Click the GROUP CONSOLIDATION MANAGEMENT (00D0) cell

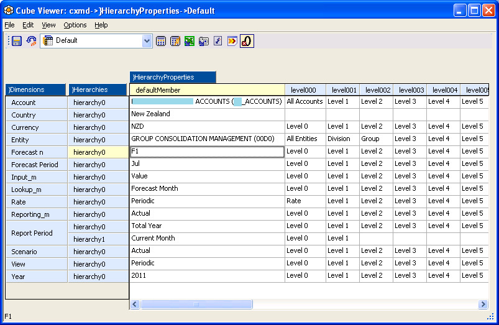[x=207, y=139]
